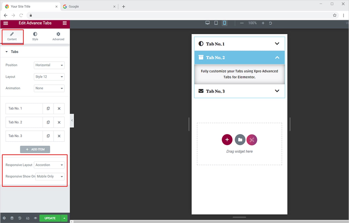Duplicate the Tab No. 2 item
Viewport: 349px width, 223px height.
[48, 122]
